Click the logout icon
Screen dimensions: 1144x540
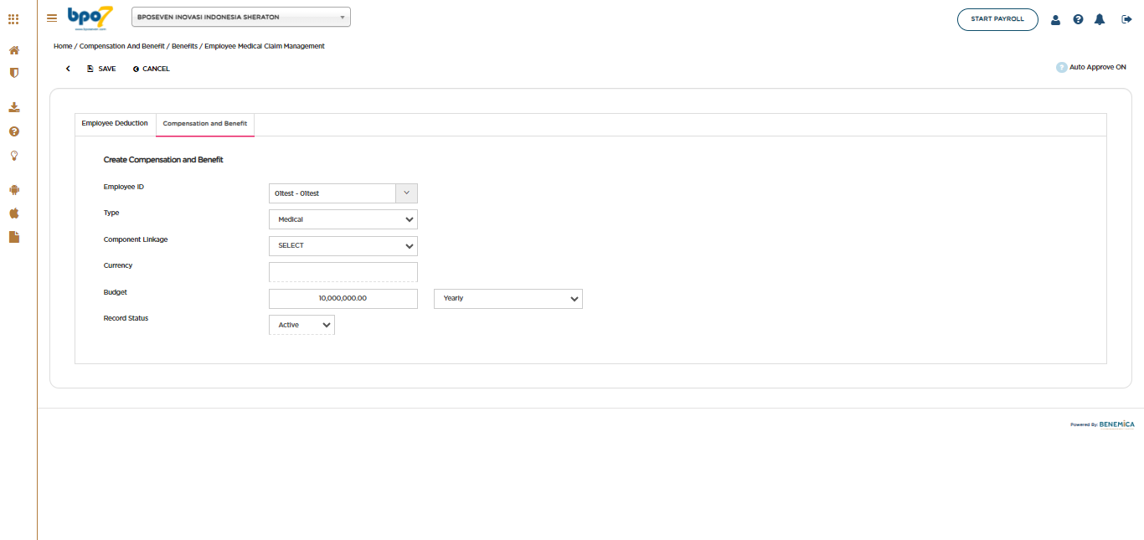tap(1126, 19)
